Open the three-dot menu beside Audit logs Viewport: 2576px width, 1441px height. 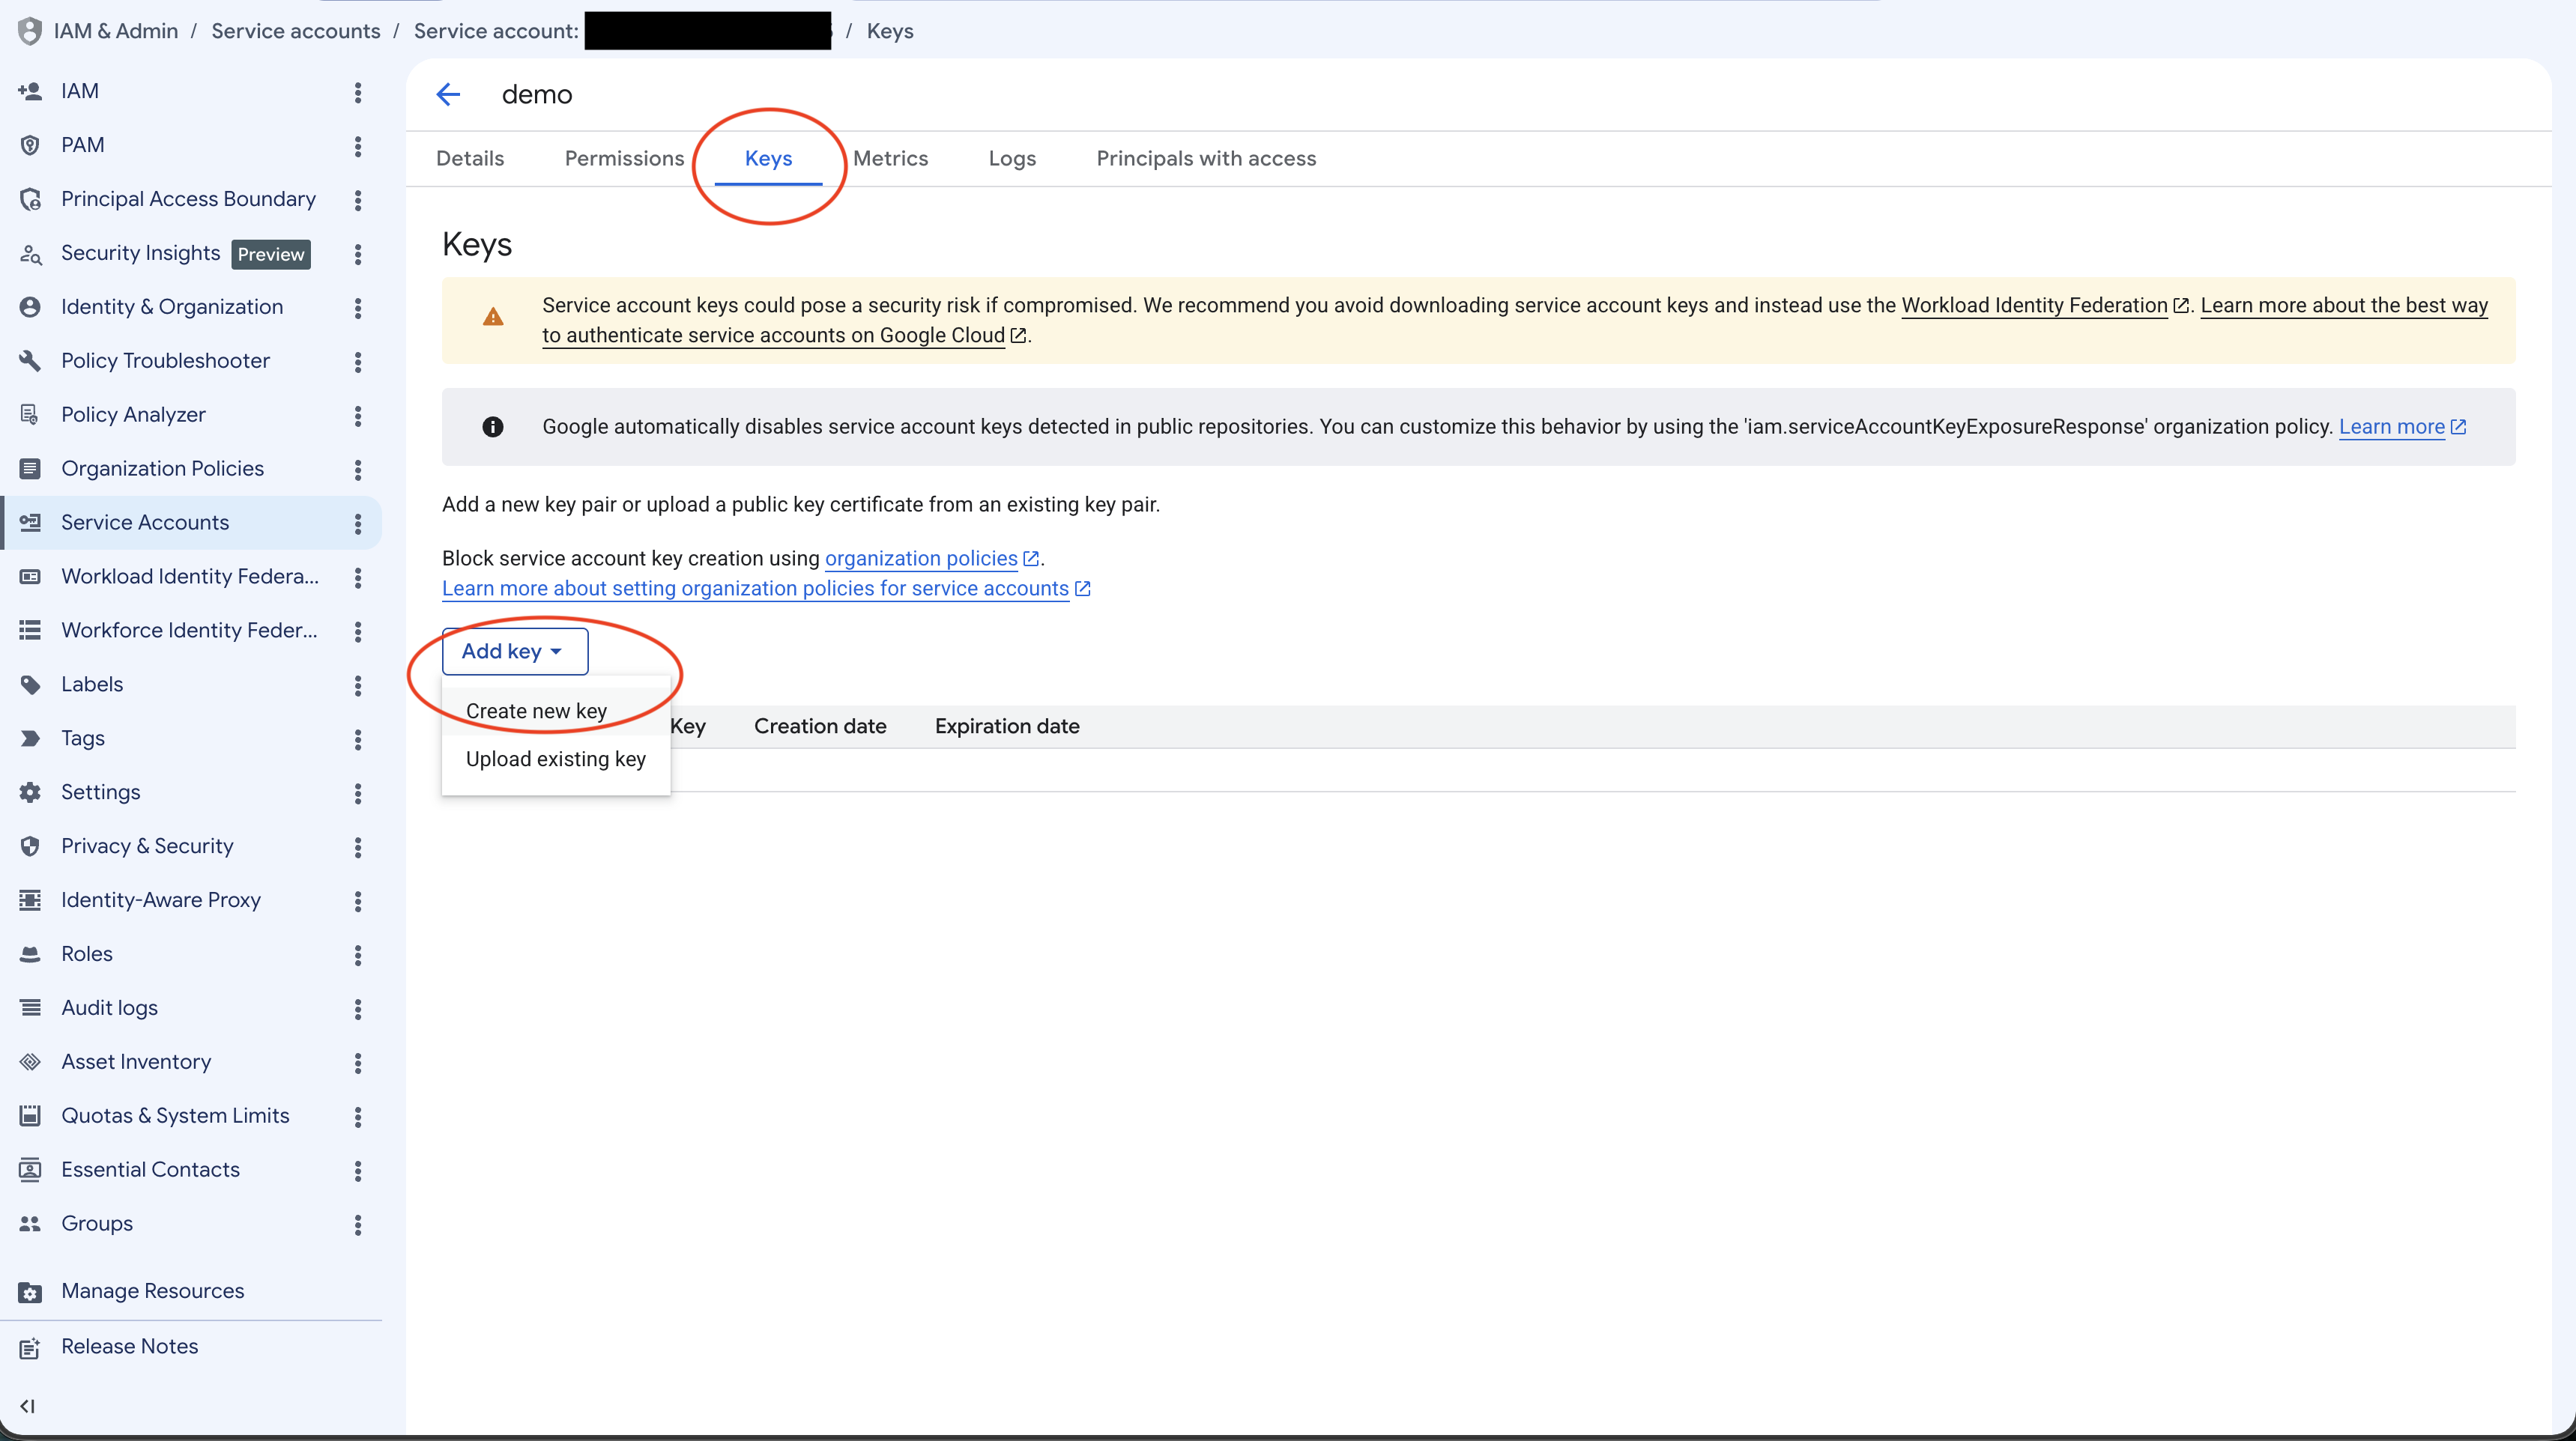tap(357, 1010)
